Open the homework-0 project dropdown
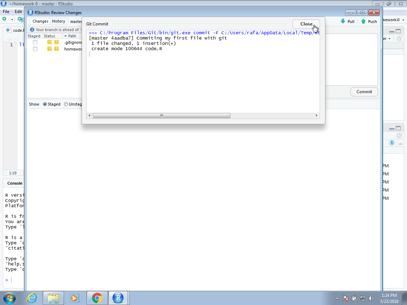 [x=393, y=20]
